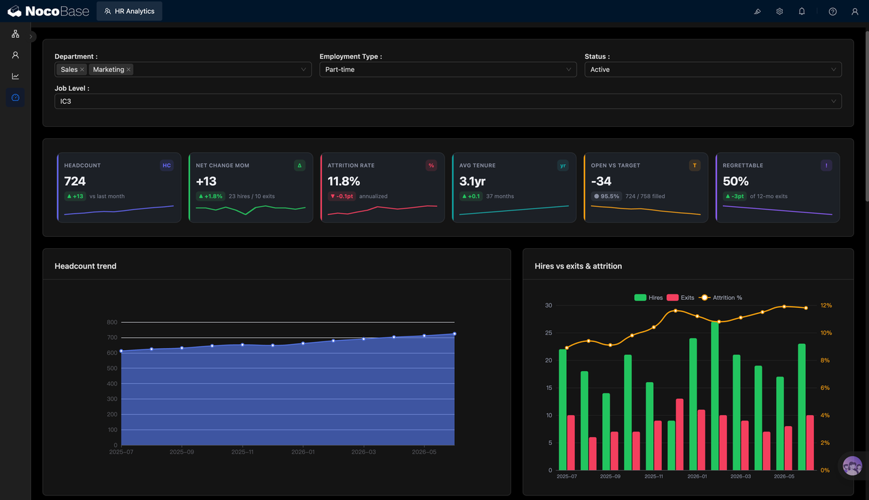Open the Status dropdown showing Active

pyautogui.click(x=713, y=69)
